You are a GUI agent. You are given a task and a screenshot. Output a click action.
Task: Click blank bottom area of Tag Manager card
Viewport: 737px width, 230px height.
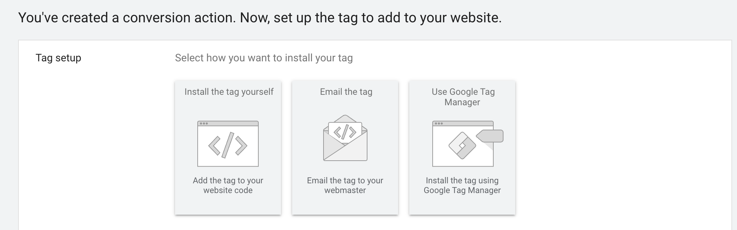462,205
